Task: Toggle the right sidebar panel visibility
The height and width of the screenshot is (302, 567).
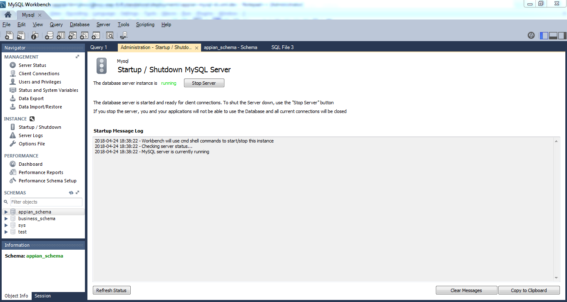Action: click(562, 35)
